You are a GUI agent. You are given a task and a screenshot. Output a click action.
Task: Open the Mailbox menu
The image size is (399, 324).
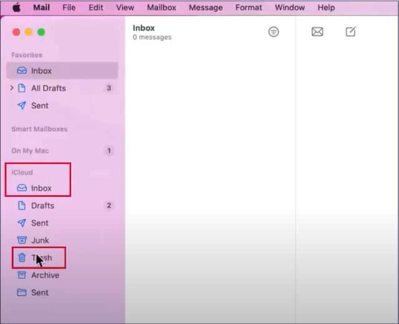(161, 7)
